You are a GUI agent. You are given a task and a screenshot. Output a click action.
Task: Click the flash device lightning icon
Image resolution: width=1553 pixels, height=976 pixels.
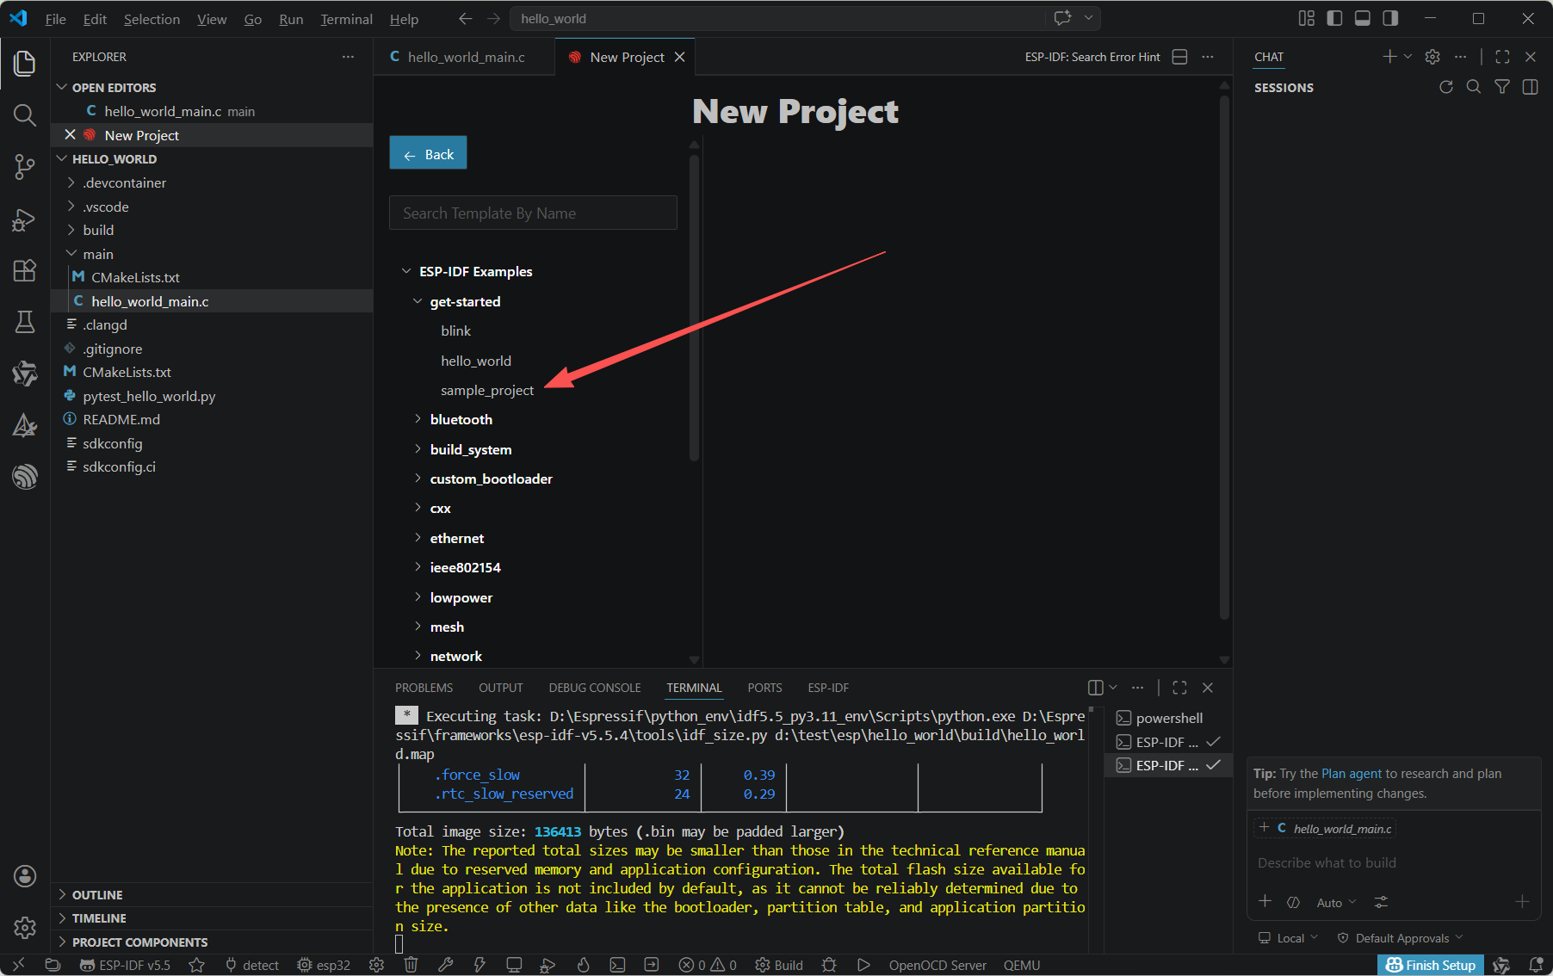coord(480,965)
